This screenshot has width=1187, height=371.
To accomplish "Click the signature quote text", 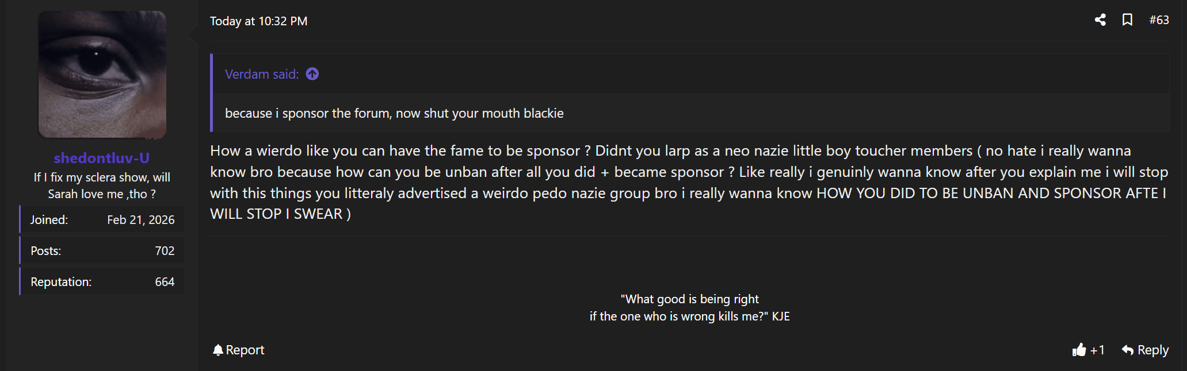I will tap(689, 308).
